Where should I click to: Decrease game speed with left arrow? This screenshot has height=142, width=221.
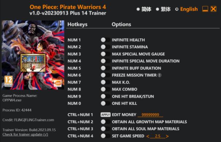coord(148,136)
